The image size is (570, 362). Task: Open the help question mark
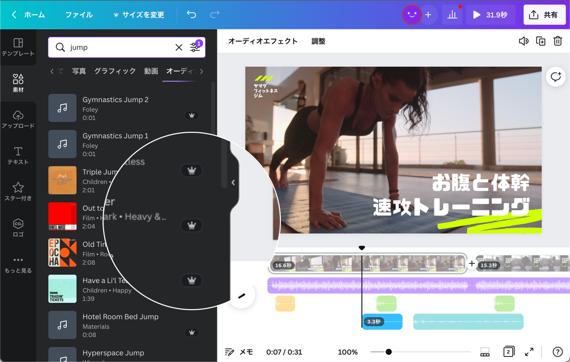tap(557, 352)
